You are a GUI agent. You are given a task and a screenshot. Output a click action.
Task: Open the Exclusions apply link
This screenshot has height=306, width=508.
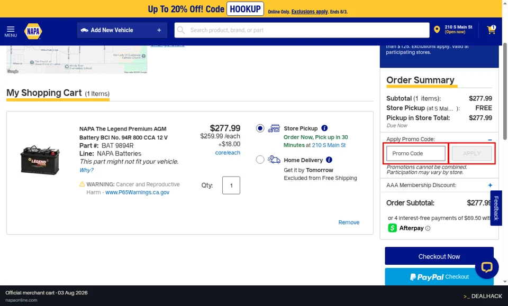pyautogui.click(x=310, y=12)
